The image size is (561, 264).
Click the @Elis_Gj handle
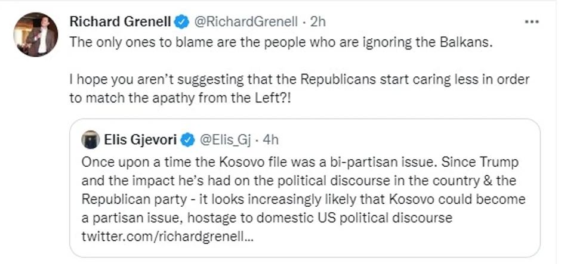click(223, 140)
